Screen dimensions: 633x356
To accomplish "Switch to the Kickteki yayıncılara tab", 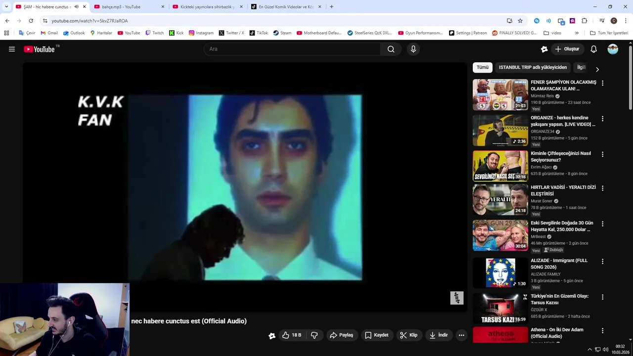I will 208,7.
